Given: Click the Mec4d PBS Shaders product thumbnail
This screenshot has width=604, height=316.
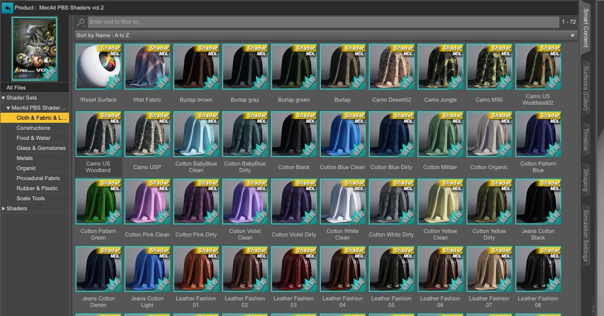Looking at the screenshot, I should tap(35, 48).
